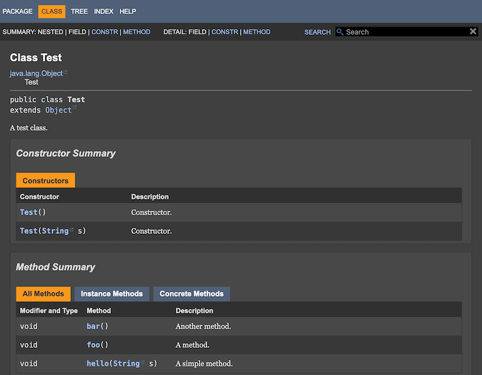
Task: Click void type in foo() row
Action: click(28, 345)
